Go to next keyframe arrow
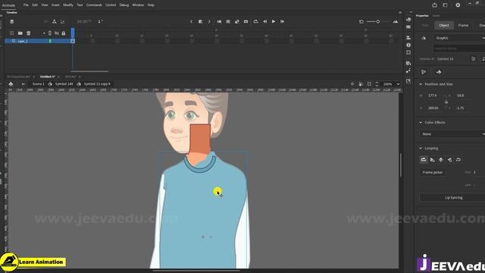The image size is (485, 273). pyautogui.click(x=209, y=21)
